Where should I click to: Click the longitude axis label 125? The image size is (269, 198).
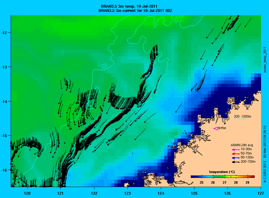(194, 193)
